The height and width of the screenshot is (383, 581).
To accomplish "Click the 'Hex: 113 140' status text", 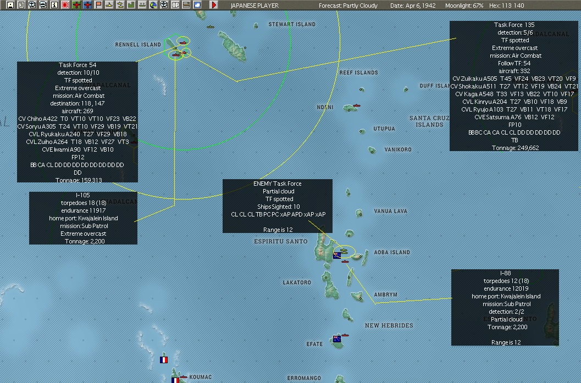I will [x=507, y=5].
